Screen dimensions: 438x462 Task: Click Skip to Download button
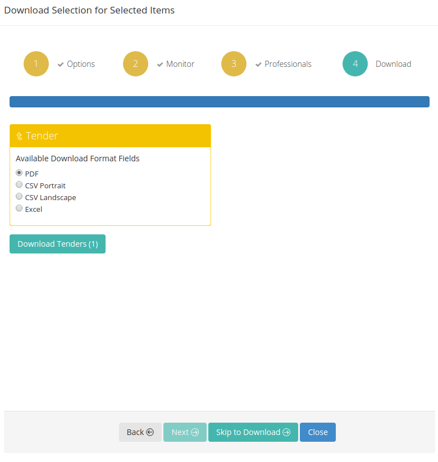(x=253, y=432)
